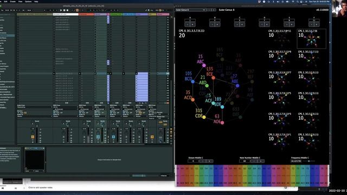Decrease harmonic C with its minus button

[237, 24]
